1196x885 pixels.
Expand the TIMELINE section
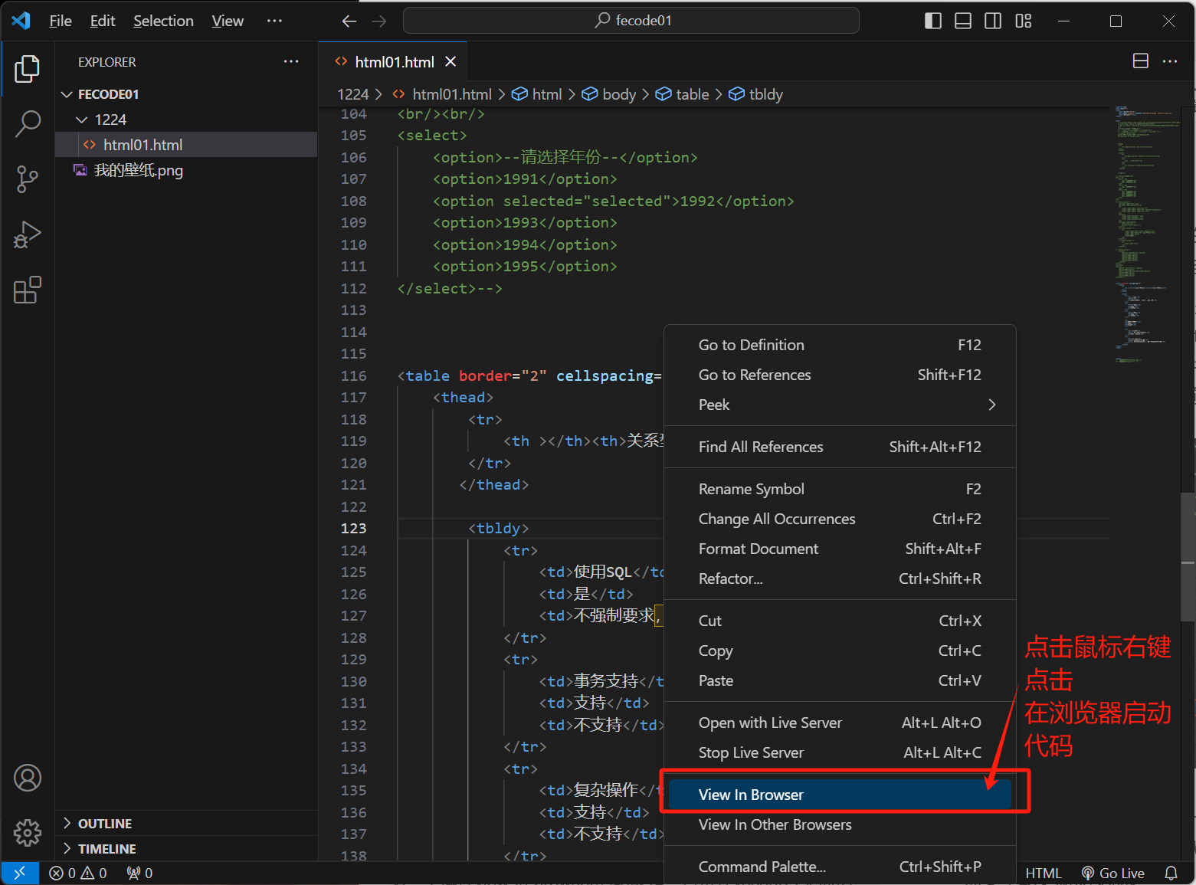[186, 849]
